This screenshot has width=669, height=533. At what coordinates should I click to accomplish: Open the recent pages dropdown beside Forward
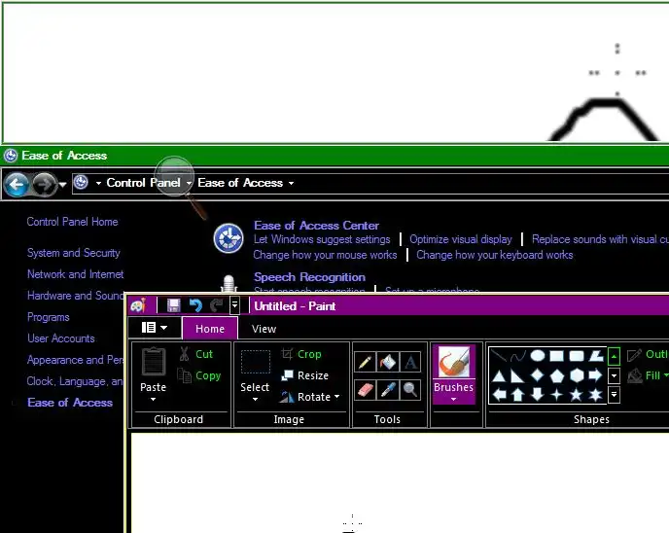(x=62, y=185)
